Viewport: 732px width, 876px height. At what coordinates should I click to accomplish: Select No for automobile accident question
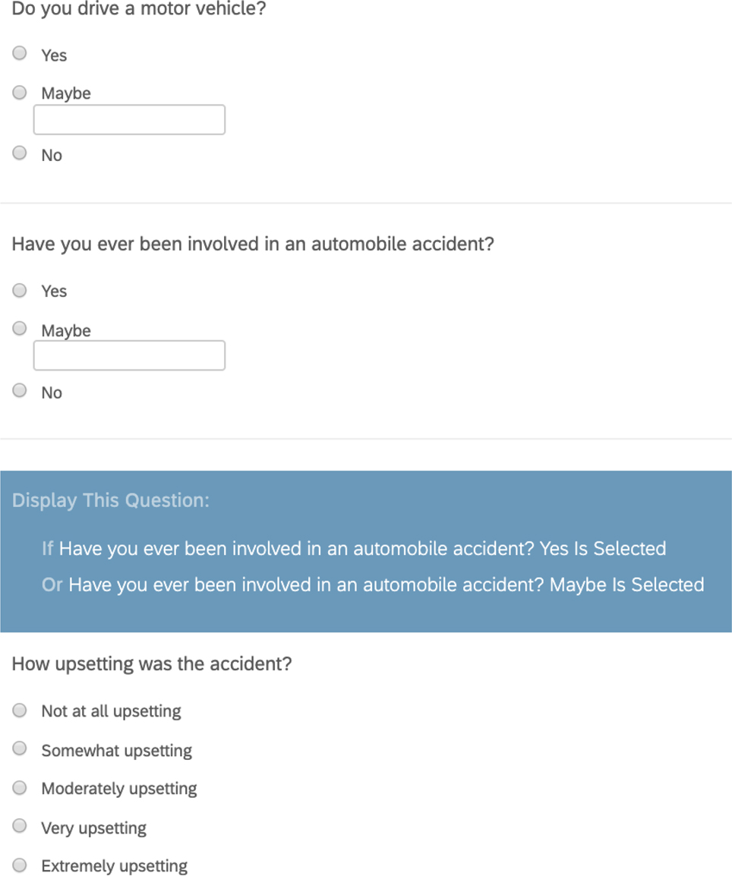21,391
